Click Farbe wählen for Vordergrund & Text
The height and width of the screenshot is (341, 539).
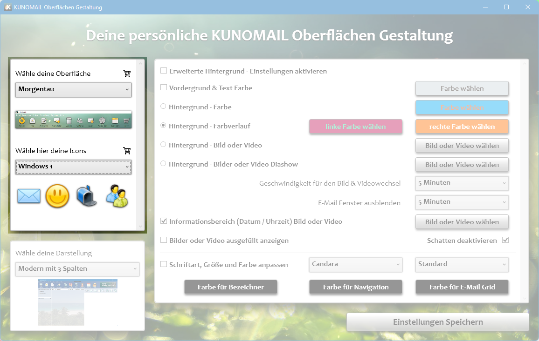point(462,88)
